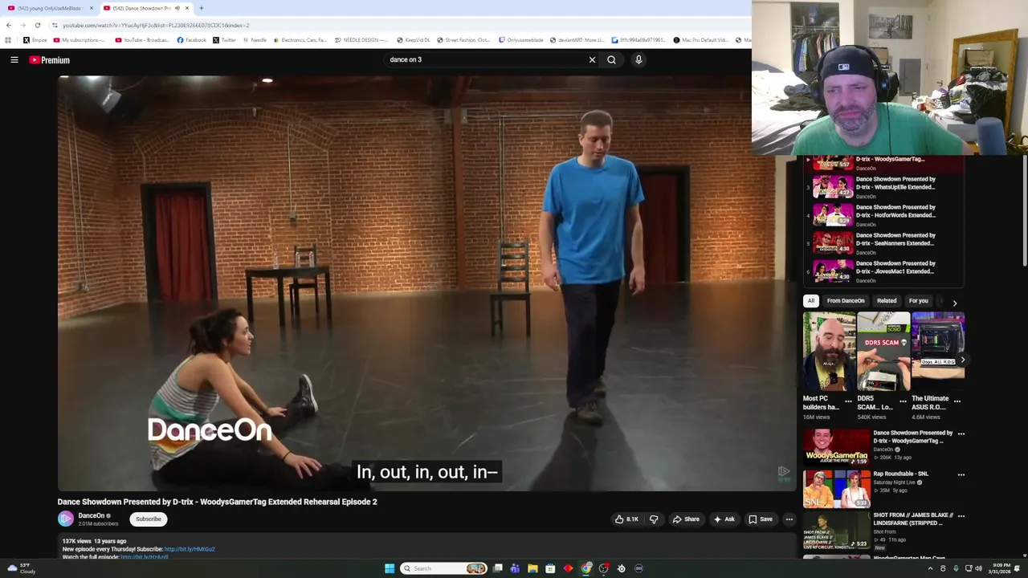Click Chrome icon in the taskbar
Image resolution: width=1028 pixels, height=578 pixels.
586,568
